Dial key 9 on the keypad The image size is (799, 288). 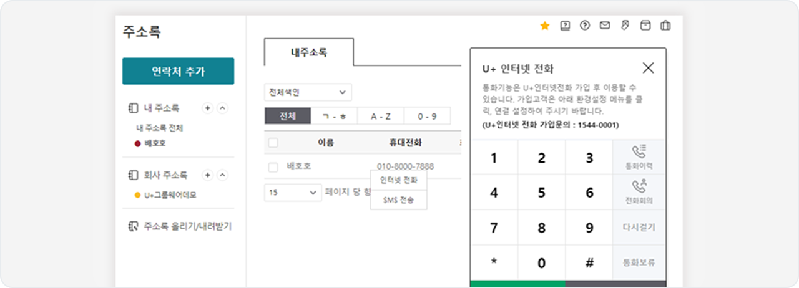coord(589,228)
